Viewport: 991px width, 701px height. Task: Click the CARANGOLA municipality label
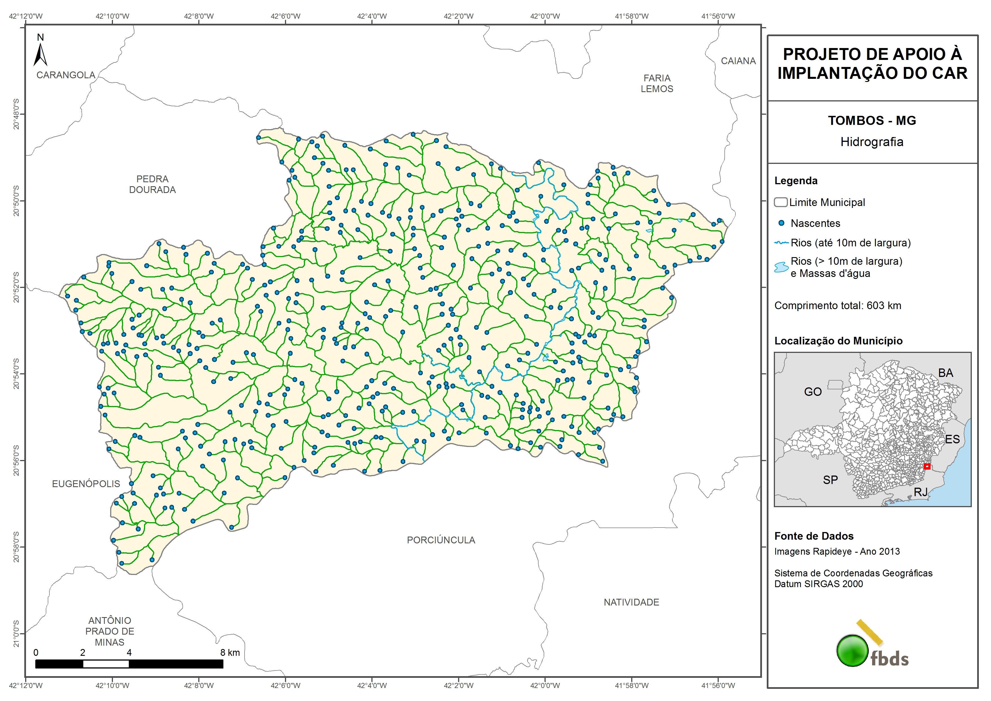click(66, 75)
